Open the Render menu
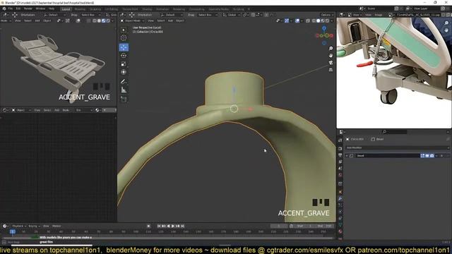452x254 pixels. click(x=28, y=8)
